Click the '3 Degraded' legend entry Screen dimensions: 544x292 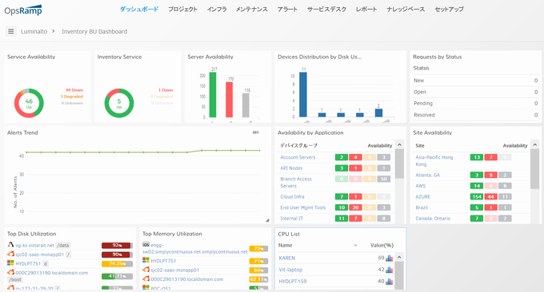tap(71, 97)
